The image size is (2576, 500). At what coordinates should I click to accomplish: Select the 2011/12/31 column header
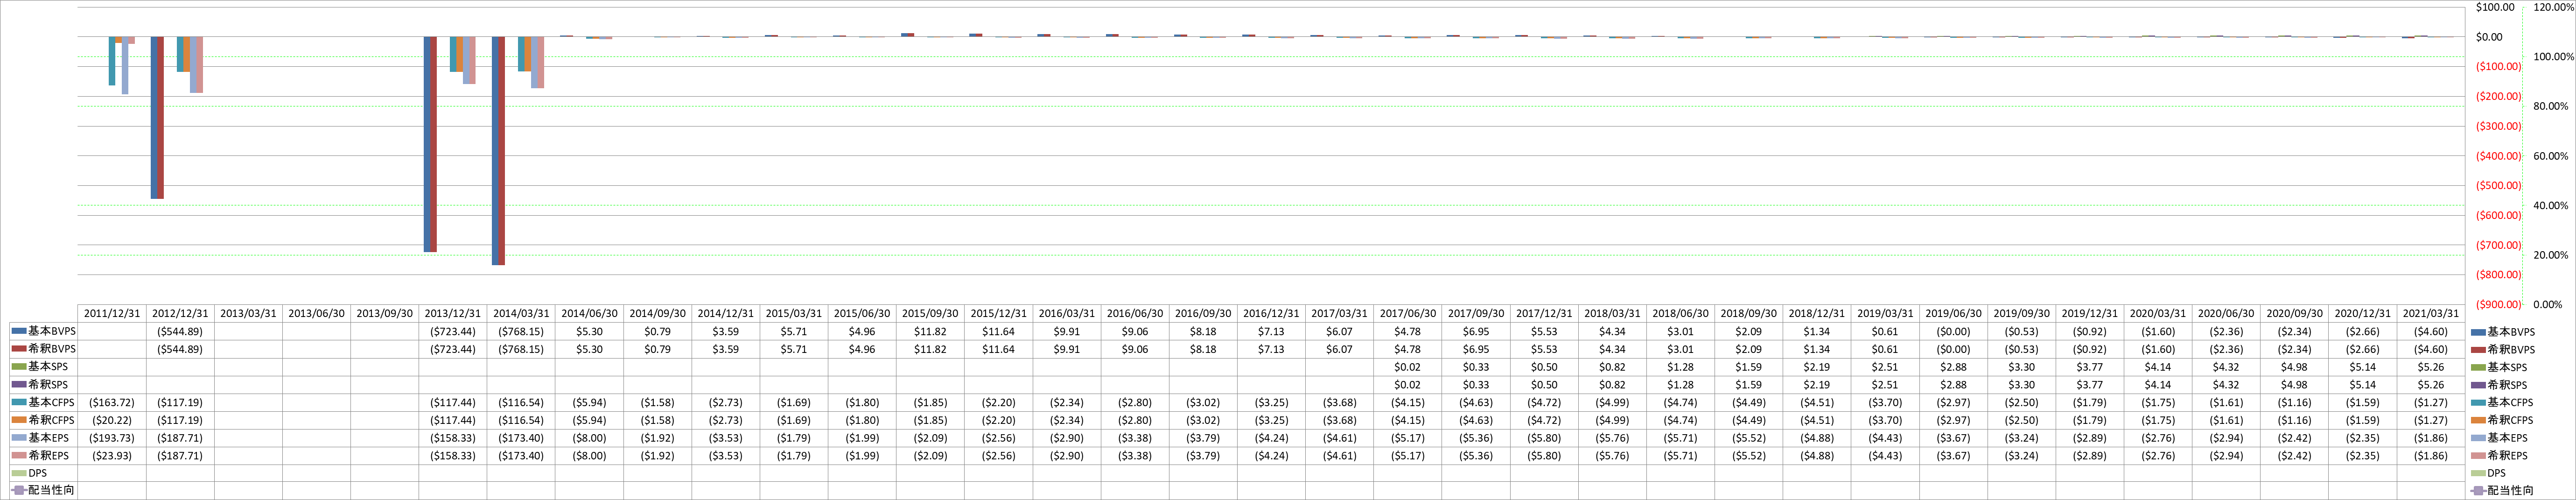[x=112, y=314]
